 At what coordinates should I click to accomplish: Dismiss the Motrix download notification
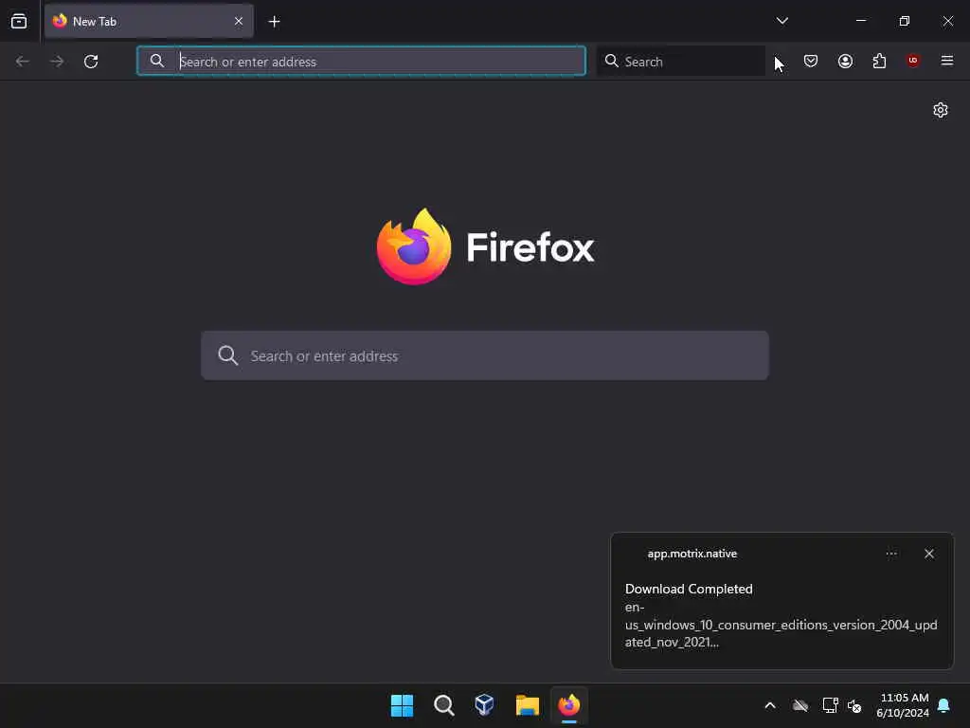[929, 554]
